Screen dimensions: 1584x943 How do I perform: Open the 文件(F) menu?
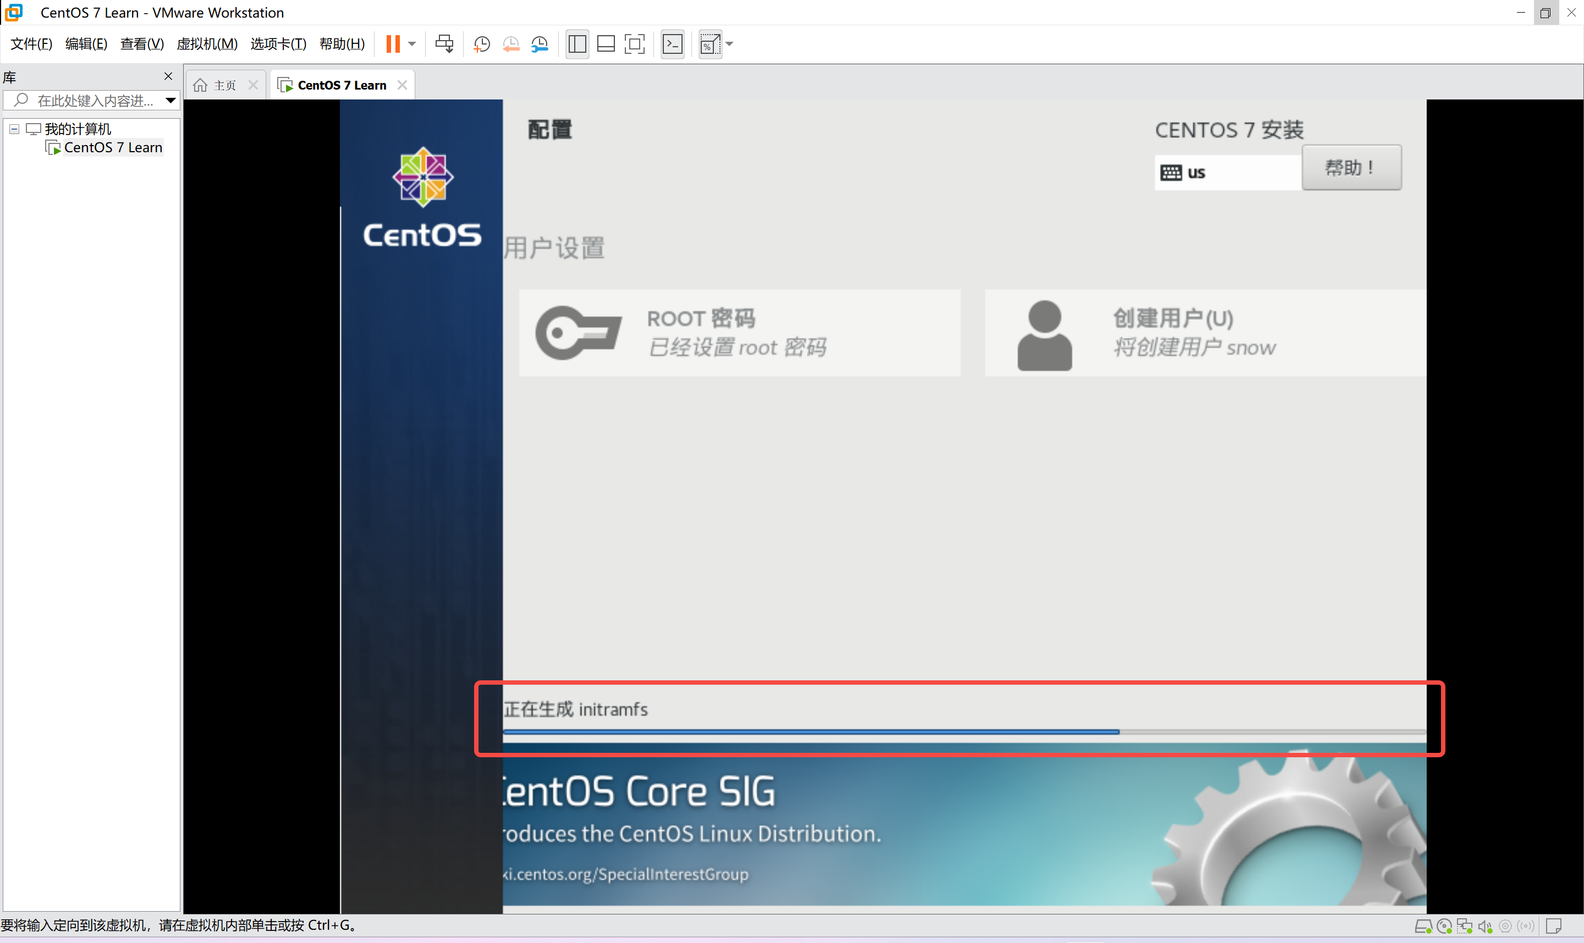(31, 44)
